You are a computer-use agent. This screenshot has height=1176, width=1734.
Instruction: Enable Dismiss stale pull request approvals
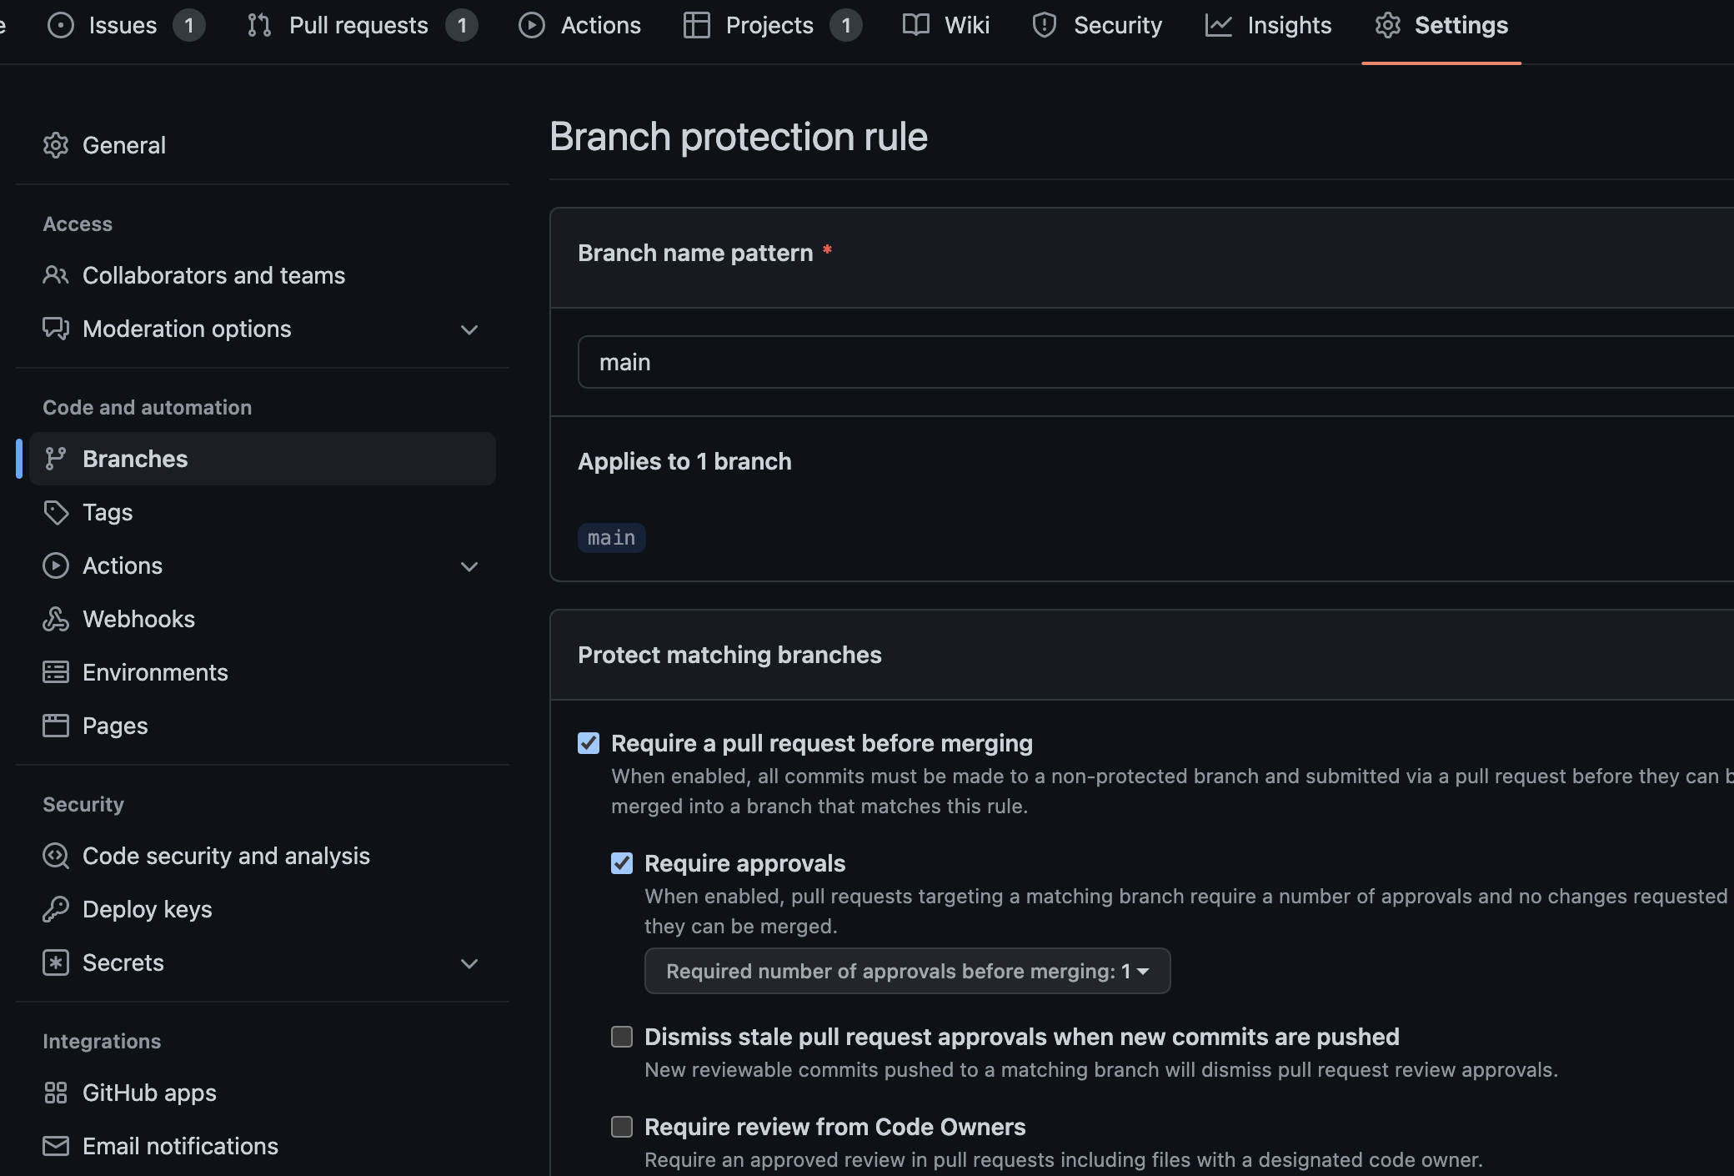[x=622, y=1037]
